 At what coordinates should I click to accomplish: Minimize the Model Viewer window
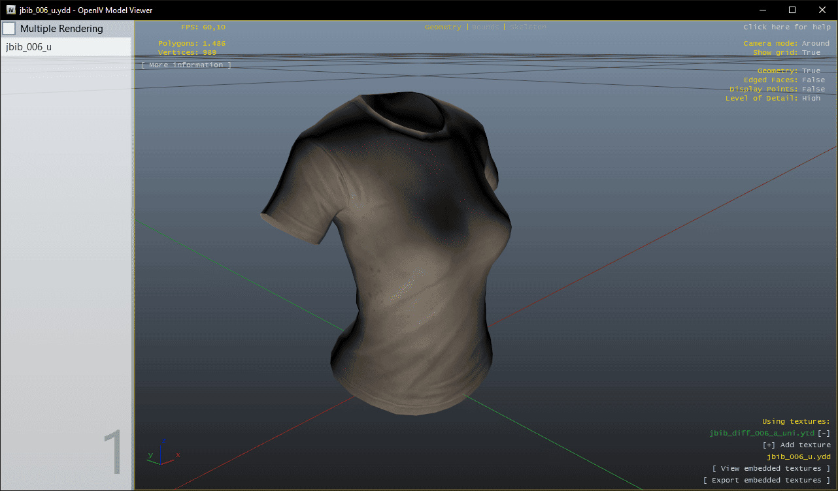click(x=762, y=10)
